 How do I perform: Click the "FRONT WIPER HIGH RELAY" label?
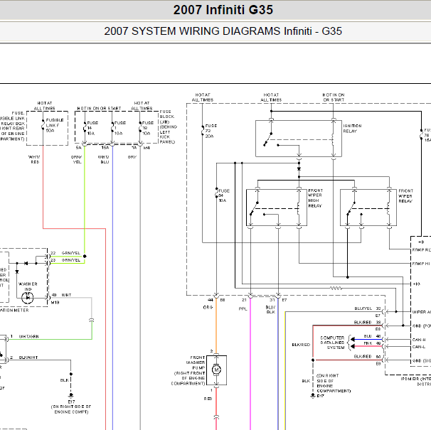[315, 198]
